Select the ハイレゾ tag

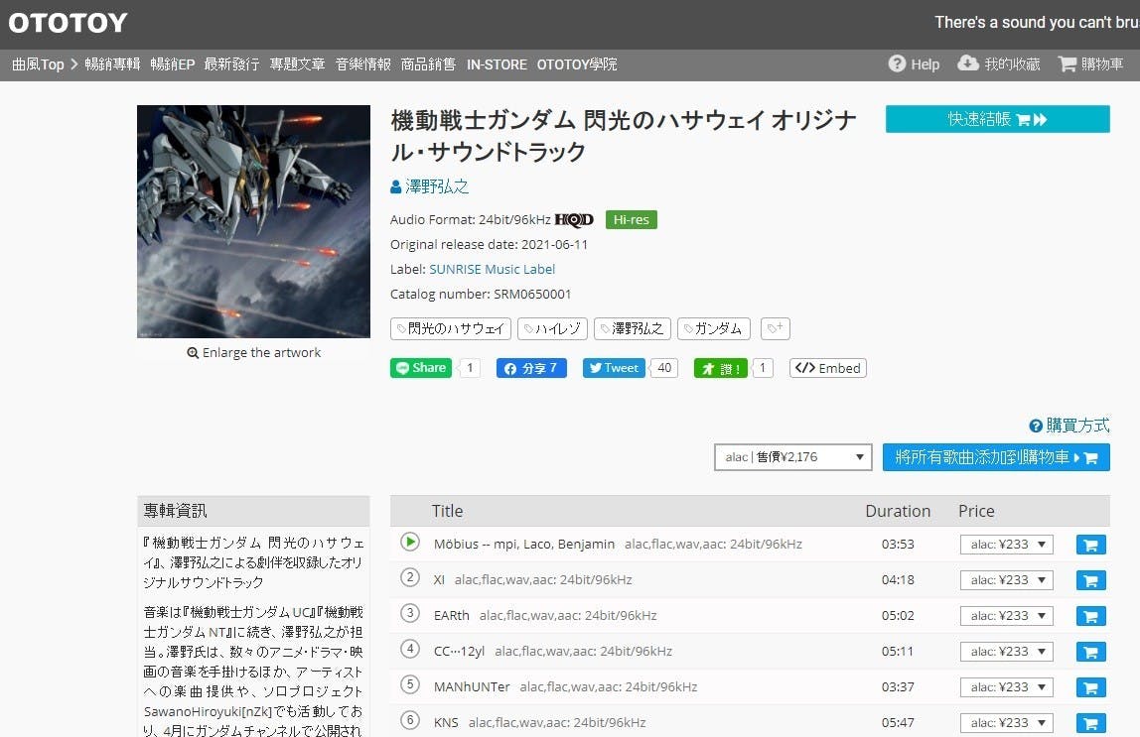552,329
